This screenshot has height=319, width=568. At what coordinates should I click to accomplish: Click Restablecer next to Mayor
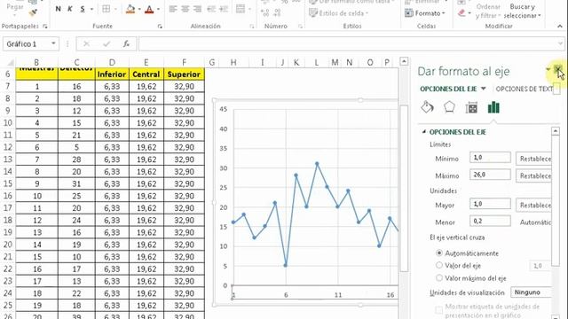click(x=534, y=205)
